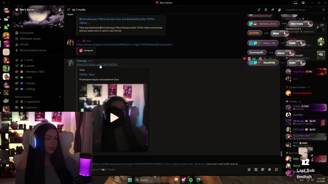Screen dimensions: 328x184
Task: Open gift icon in message bar
Action: 249,169
